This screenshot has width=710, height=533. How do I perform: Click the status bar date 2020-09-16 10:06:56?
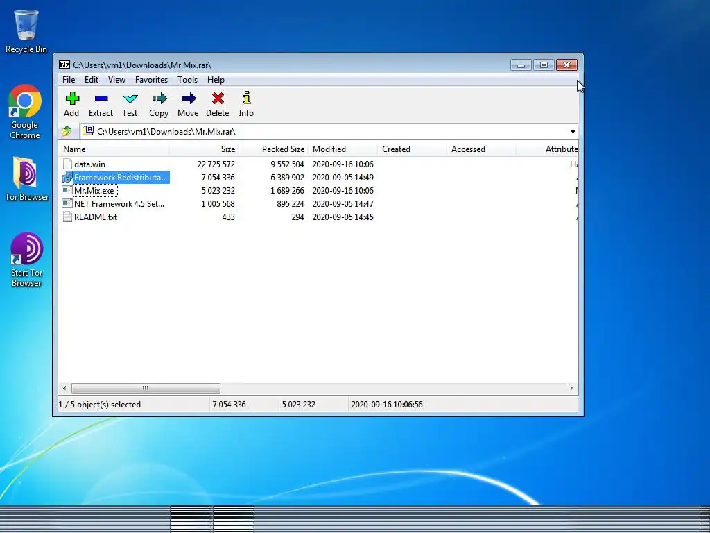(387, 405)
